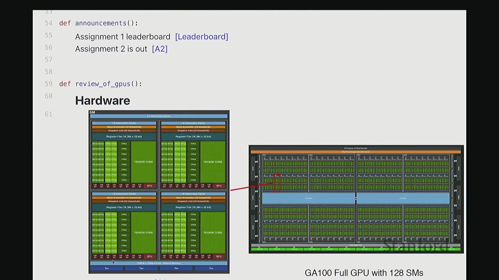Click the orange GigaThread Engine bar on the GA100 diagram

tap(356, 152)
